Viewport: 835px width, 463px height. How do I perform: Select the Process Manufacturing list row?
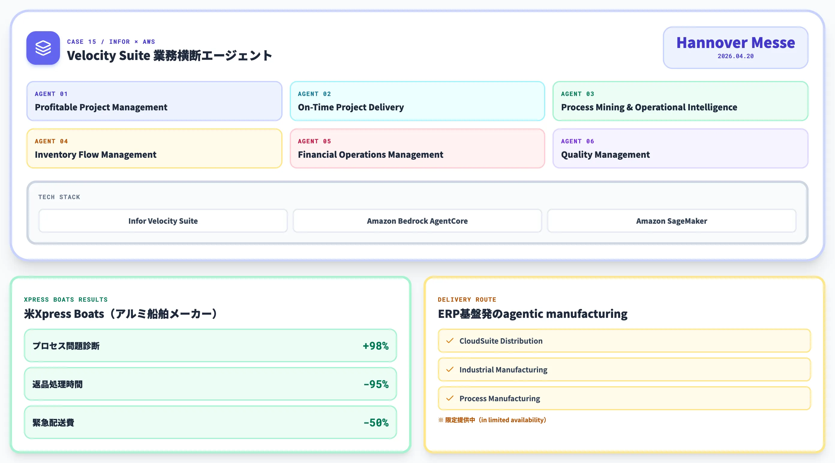(x=624, y=399)
